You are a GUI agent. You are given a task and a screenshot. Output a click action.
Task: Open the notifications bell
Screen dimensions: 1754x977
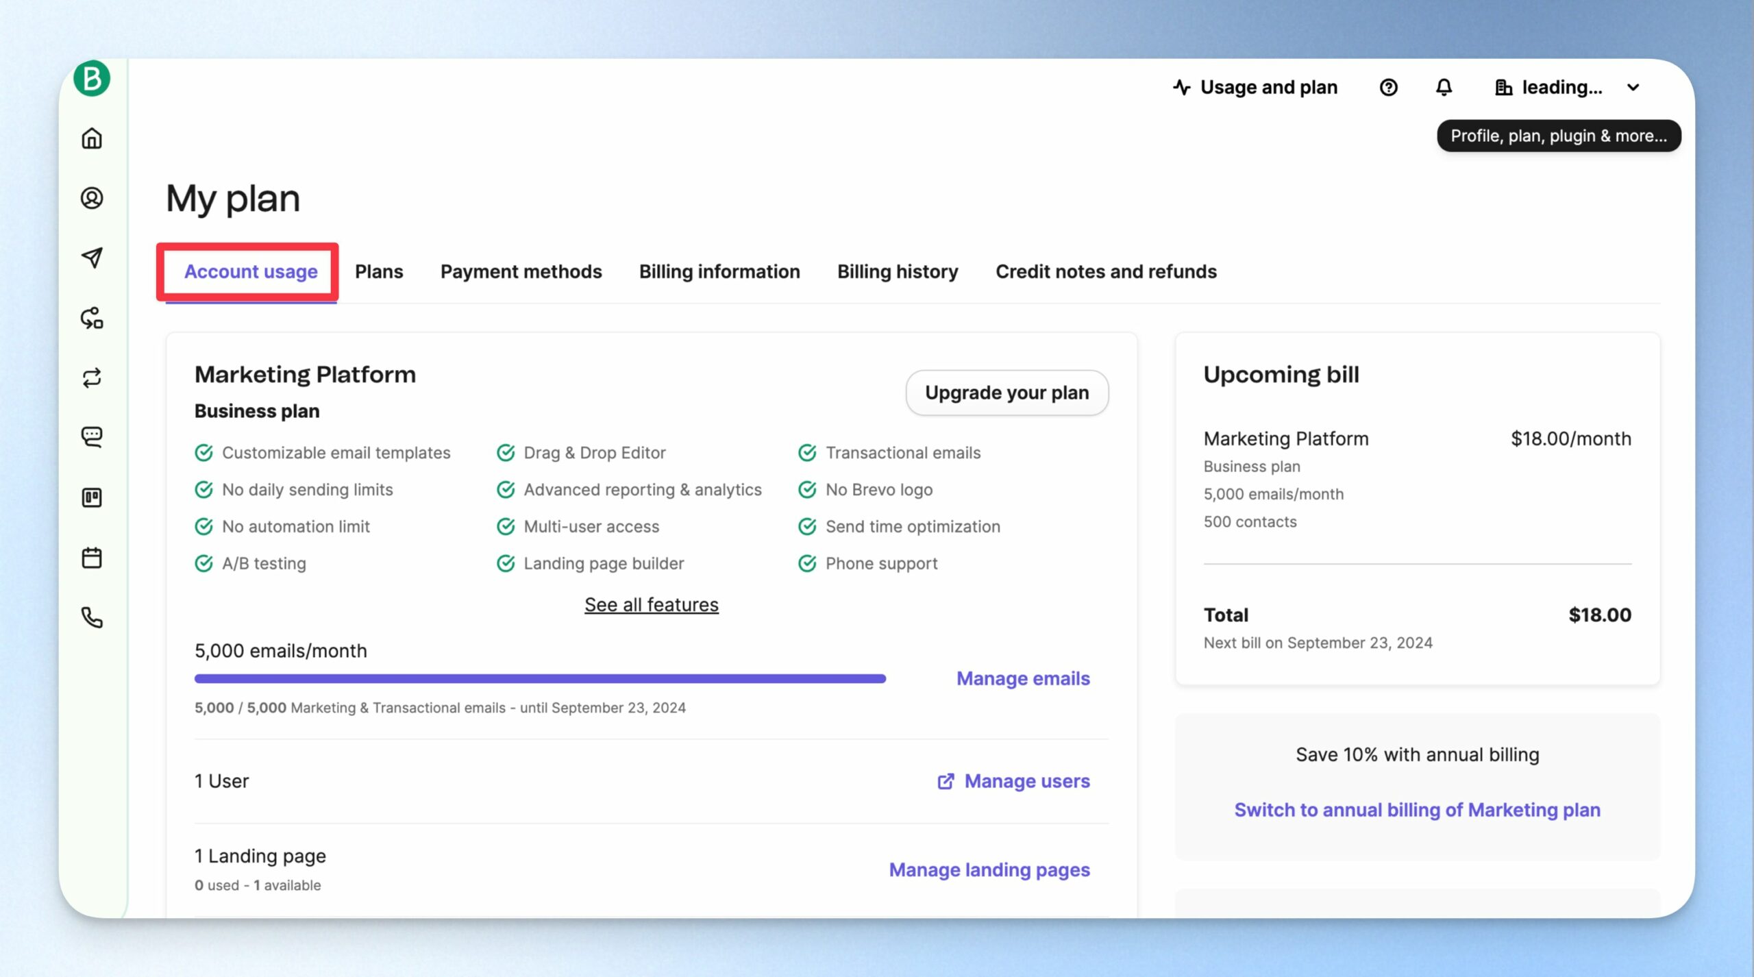(x=1444, y=88)
